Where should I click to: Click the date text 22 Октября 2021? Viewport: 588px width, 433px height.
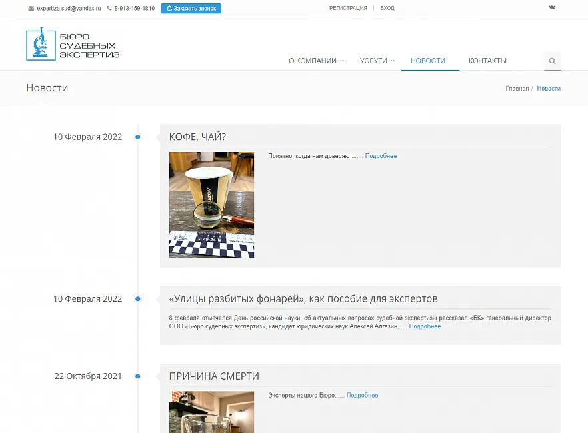88,376
